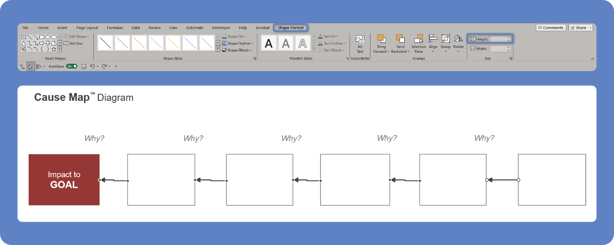614x245 pixels.
Task: Collapse the ribbon with the chevron
Action: click(x=593, y=58)
